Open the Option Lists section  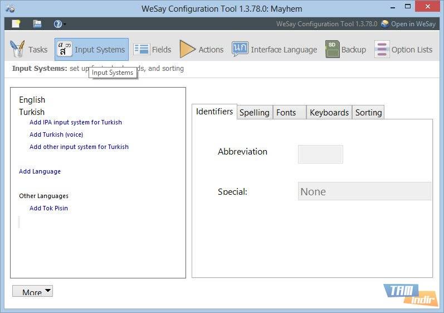[x=403, y=50]
